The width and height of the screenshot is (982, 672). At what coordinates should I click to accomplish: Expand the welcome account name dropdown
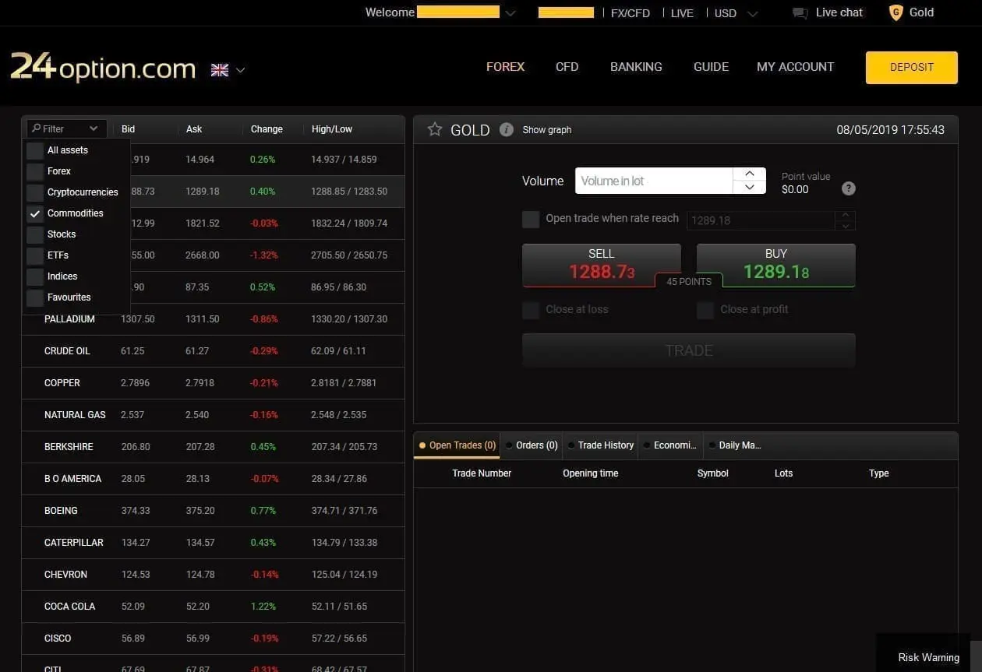(x=510, y=13)
